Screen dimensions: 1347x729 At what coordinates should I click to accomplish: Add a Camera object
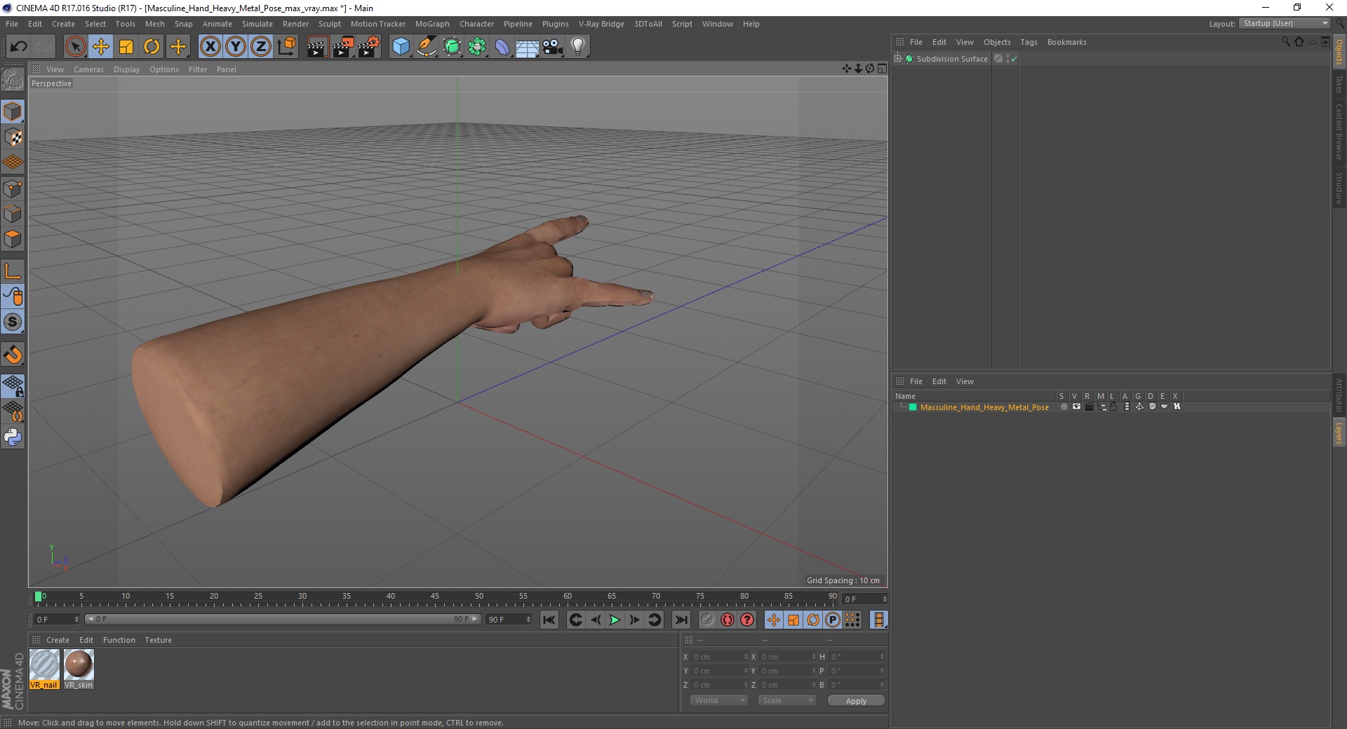[553, 47]
